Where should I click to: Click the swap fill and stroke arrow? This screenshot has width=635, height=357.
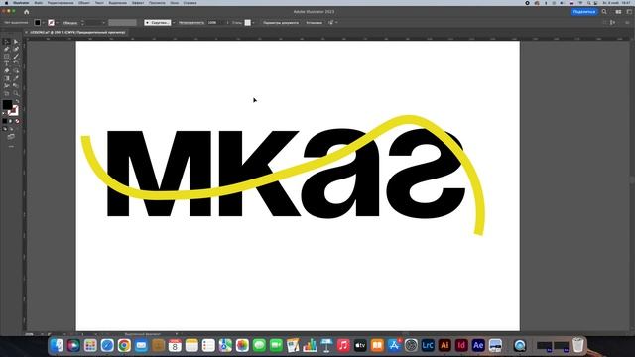tap(17, 101)
